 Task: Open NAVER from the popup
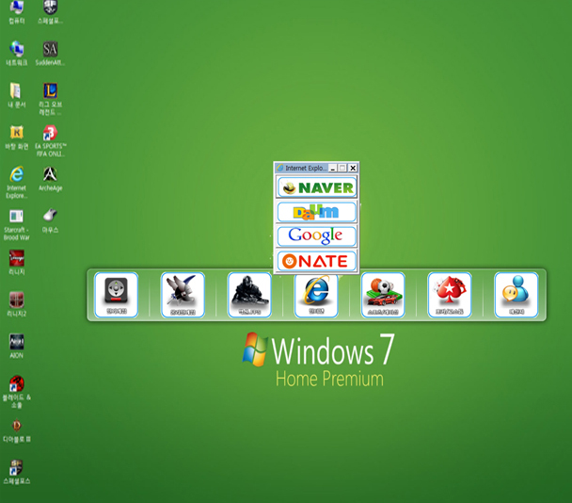pos(316,187)
